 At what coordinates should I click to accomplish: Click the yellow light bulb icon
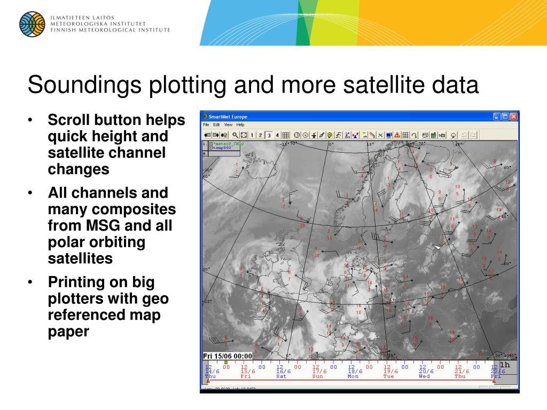[330, 135]
